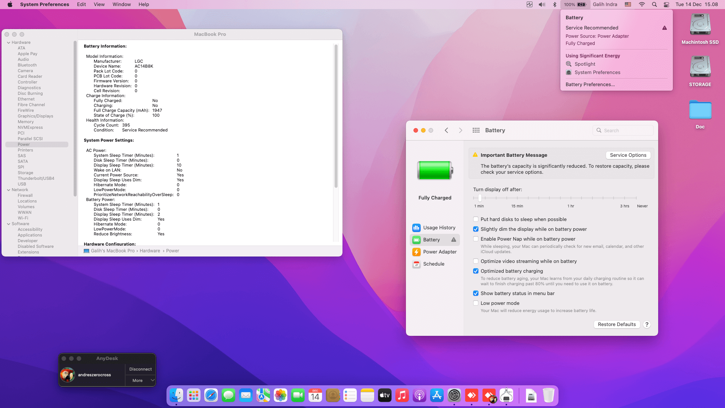Open Mail app in Dock
Screen dimensions: 725x408
pos(246,396)
